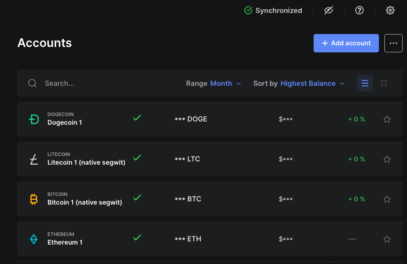This screenshot has width=407, height=264.
Task: Open the help question mark icon
Action: (x=359, y=10)
